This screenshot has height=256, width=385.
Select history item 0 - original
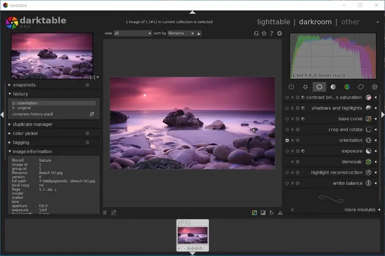tap(53, 108)
